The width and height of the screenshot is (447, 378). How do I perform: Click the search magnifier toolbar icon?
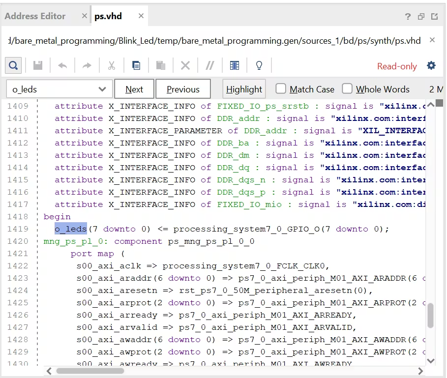13,65
